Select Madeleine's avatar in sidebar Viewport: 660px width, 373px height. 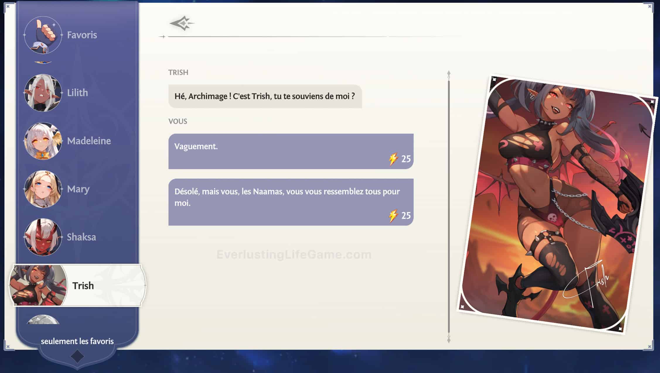point(43,141)
